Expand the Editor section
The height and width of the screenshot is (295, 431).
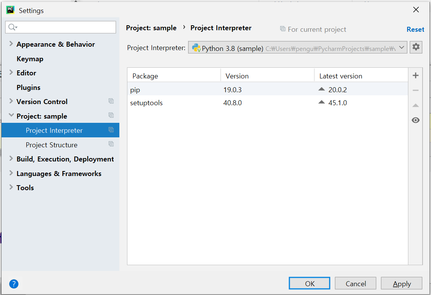point(11,72)
